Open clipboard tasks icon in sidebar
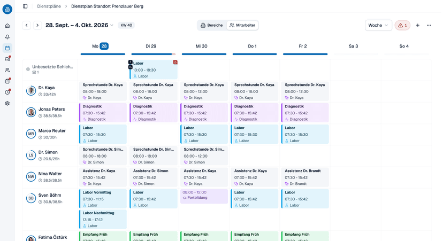Viewport: 443px width, 241px height. click(x=7, y=81)
